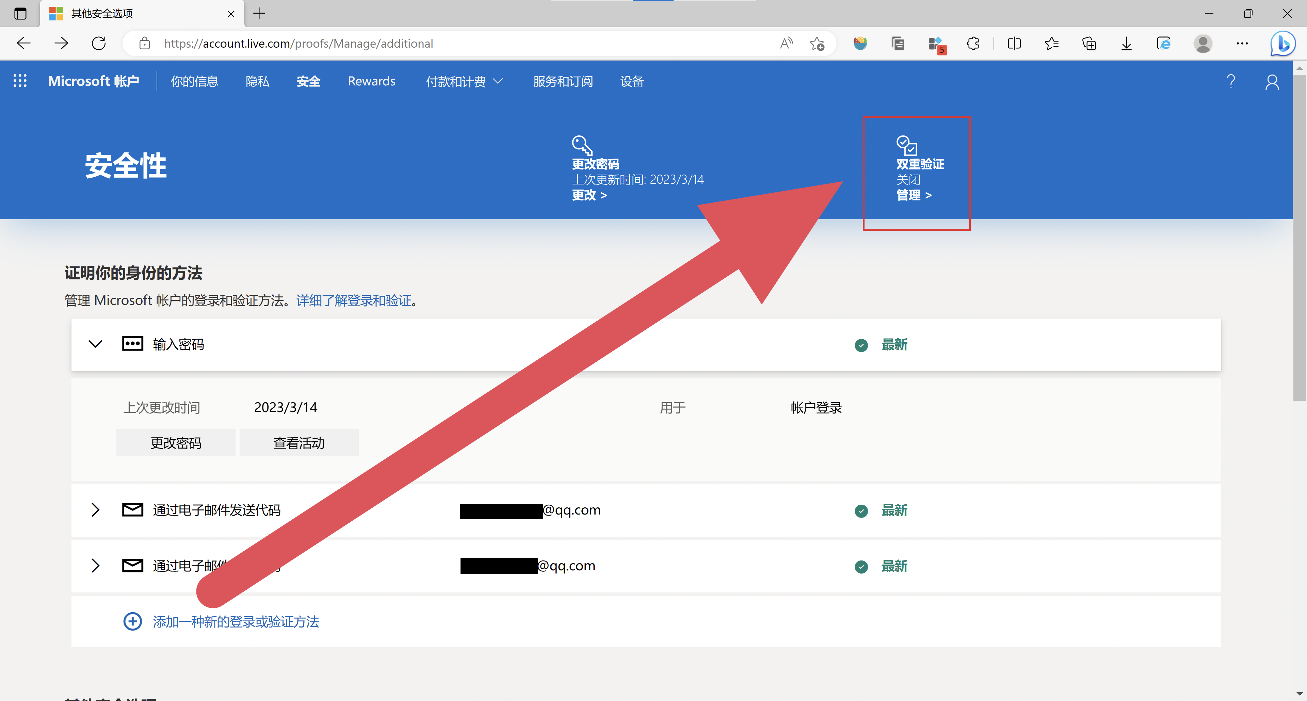The height and width of the screenshot is (701, 1307).
Task: Open 添加一种新的登录或验证方法 link
Action: 236,621
